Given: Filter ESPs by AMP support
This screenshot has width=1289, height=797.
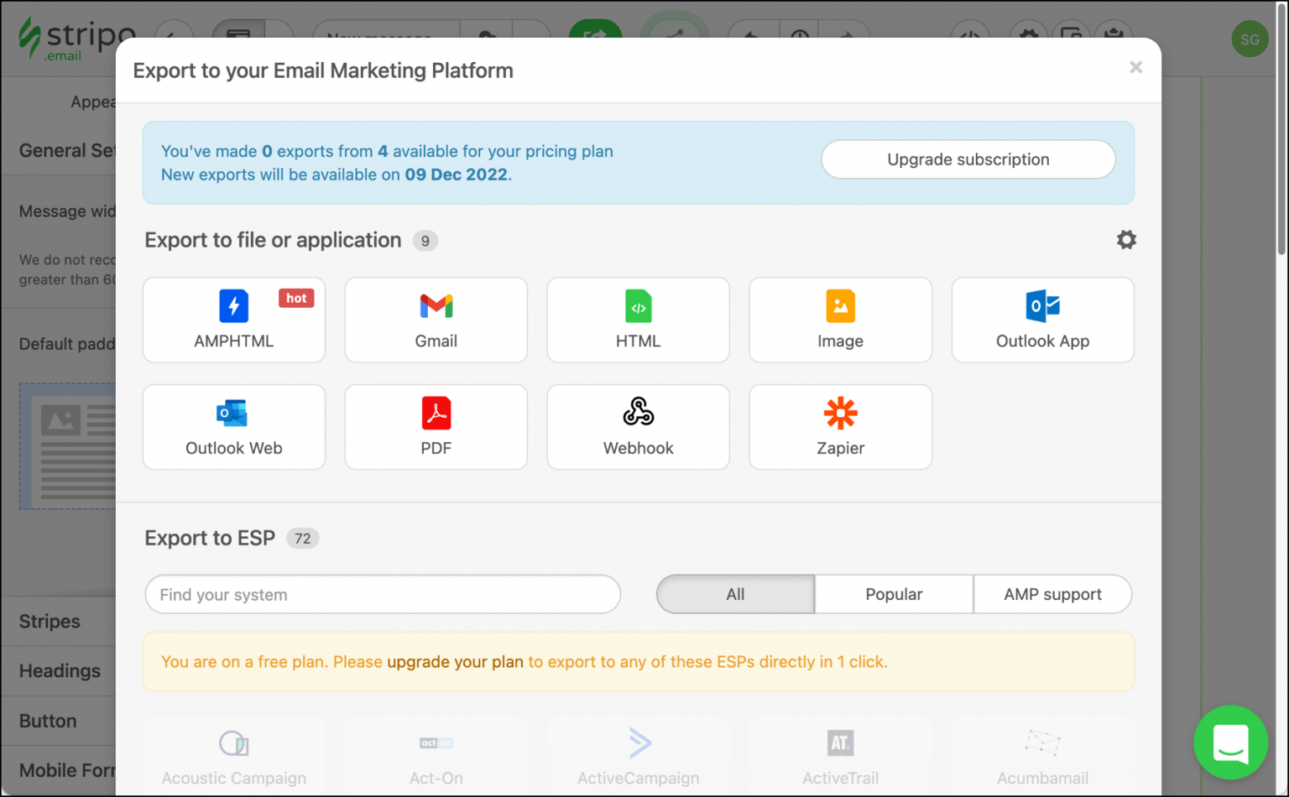Looking at the screenshot, I should pos(1052,594).
